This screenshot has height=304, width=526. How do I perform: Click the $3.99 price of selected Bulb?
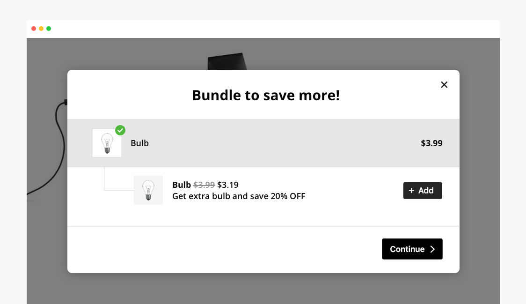click(431, 143)
